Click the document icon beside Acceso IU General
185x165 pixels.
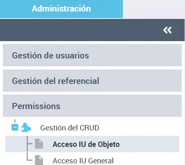pos(39,160)
